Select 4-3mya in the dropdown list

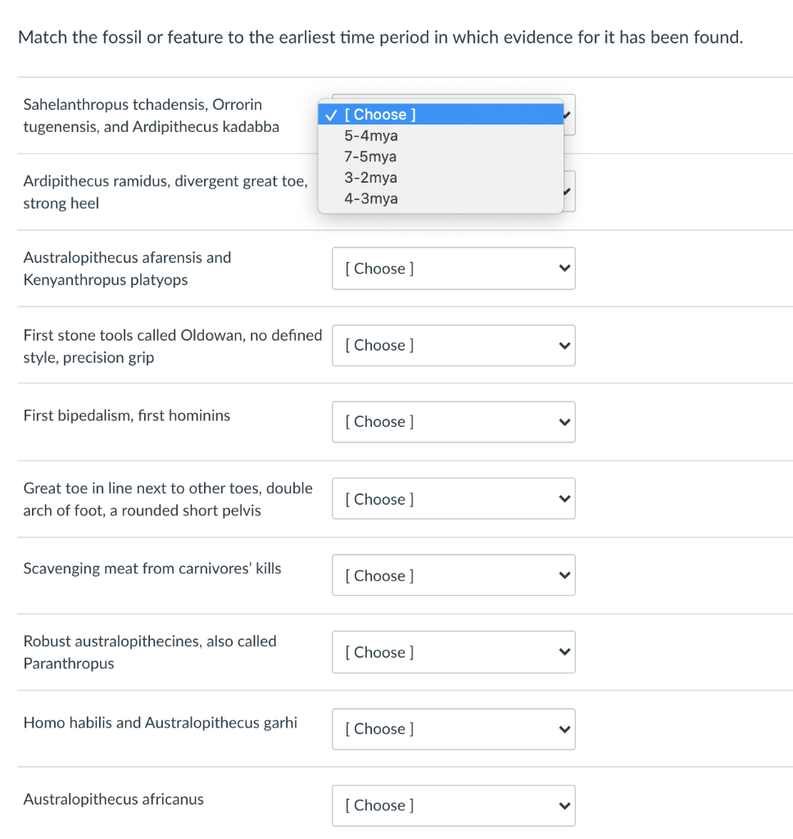(371, 198)
